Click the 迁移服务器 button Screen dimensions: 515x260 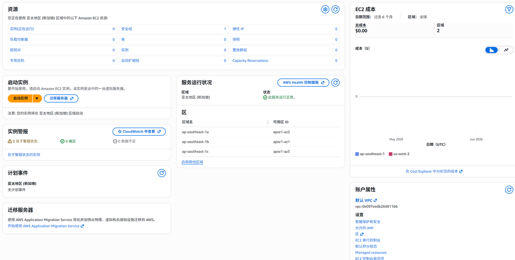point(61,98)
